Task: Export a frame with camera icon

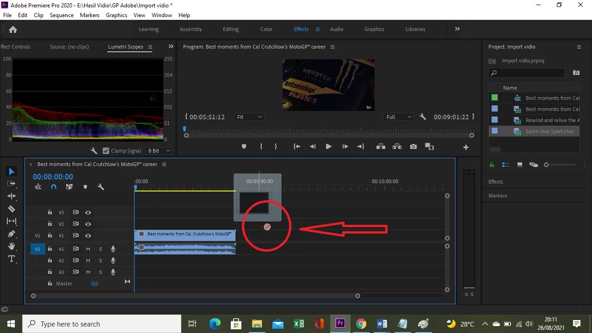Action: (413, 147)
